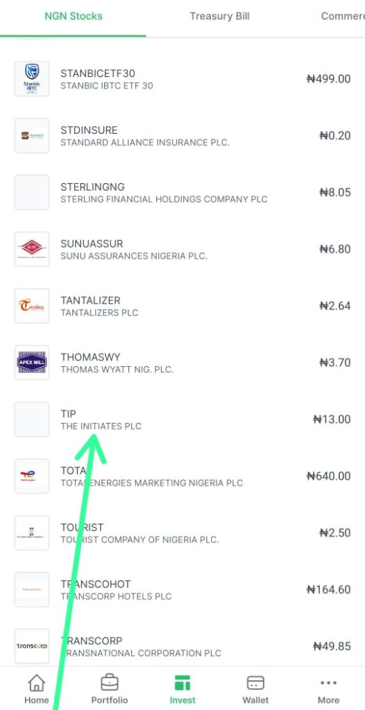
Task: Select the STDINSURE stock row
Action: pos(182,136)
